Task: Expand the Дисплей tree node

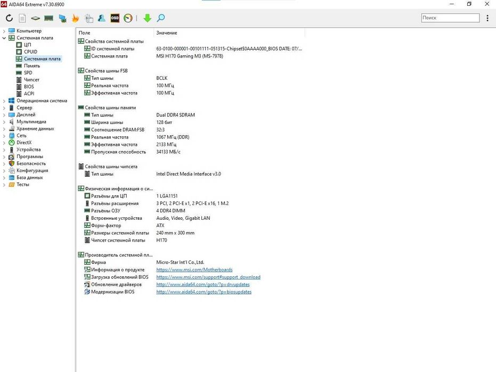Action: pos(4,115)
